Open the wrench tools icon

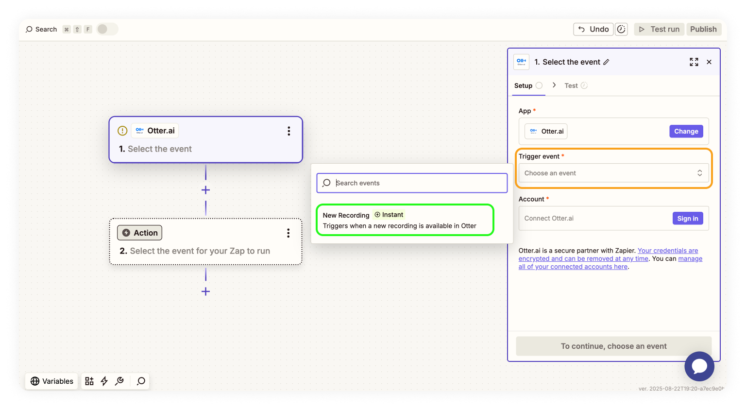click(119, 381)
